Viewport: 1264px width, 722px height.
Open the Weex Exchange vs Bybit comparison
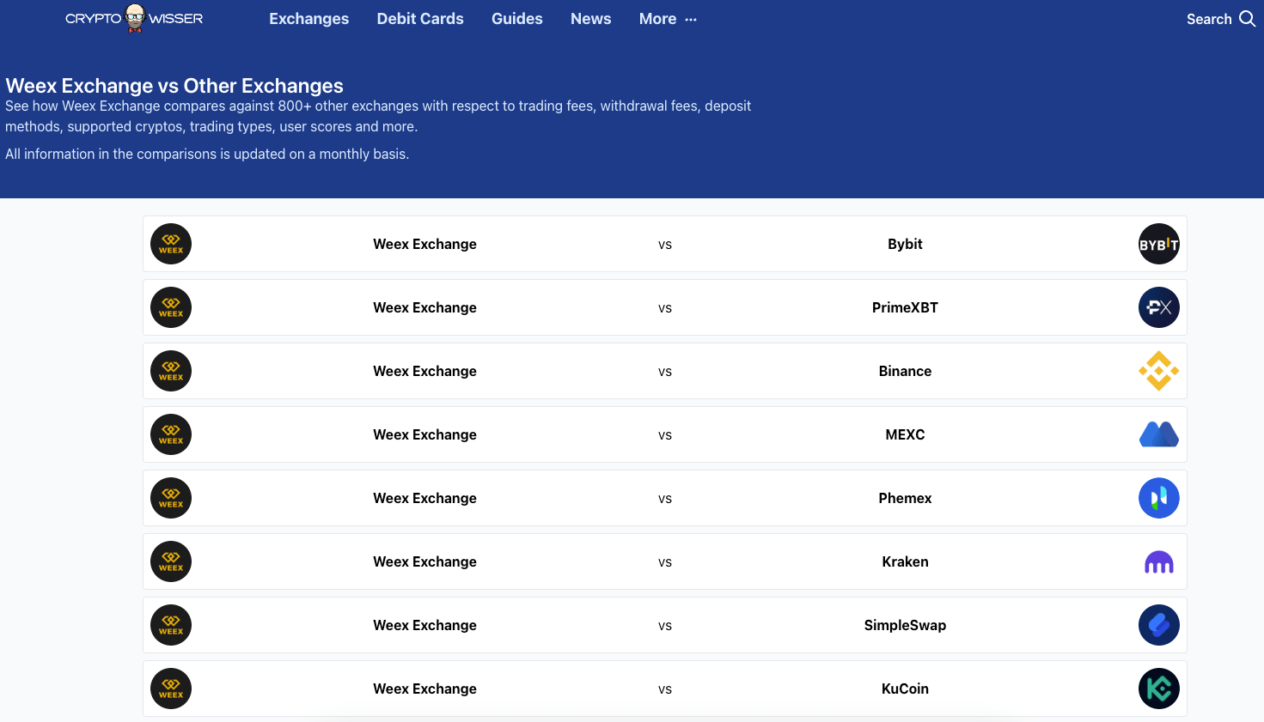[x=664, y=244]
